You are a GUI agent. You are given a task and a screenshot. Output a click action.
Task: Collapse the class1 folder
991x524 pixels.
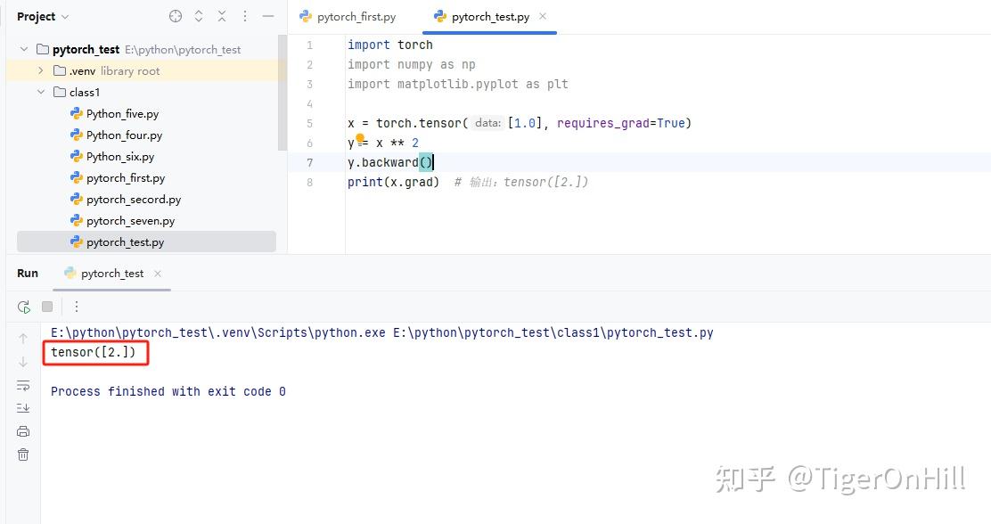tap(41, 92)
